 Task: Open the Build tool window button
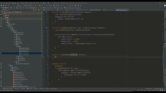click(36, 89)
